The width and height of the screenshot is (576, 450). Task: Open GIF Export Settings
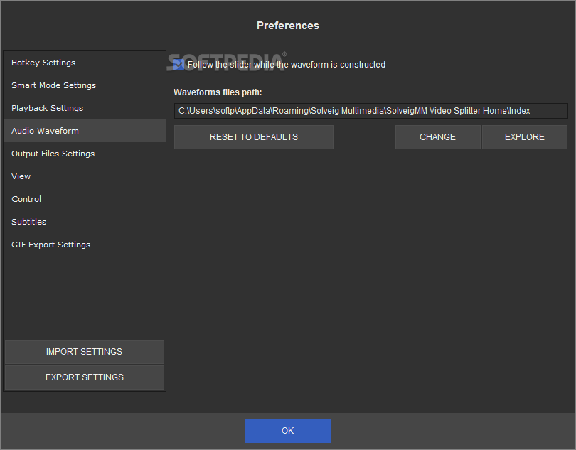[x=85, y=245]
